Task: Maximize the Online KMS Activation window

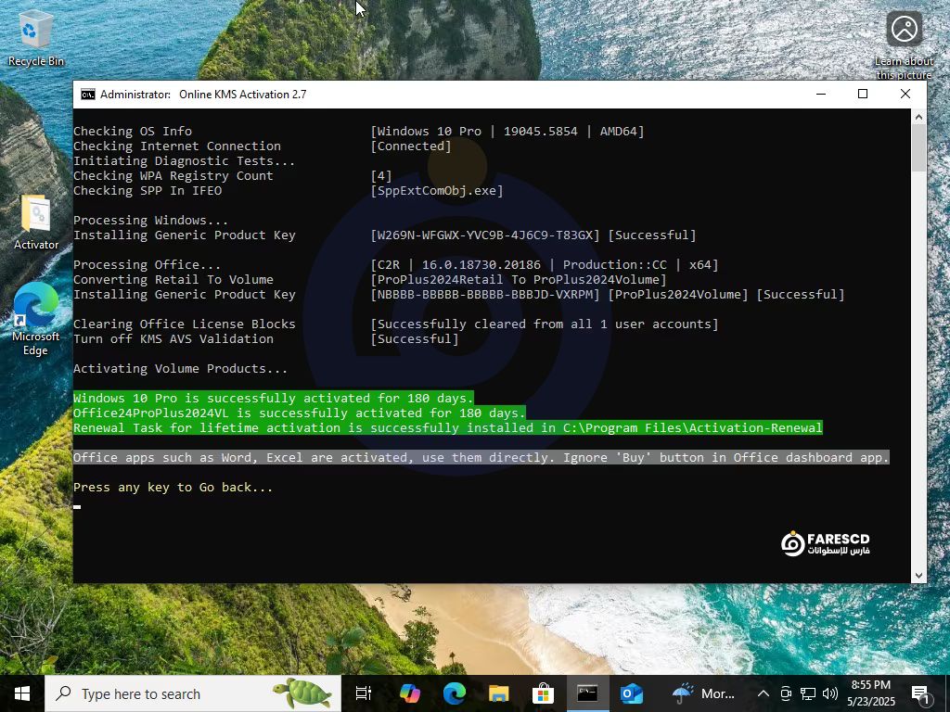Action: (863, 95)
